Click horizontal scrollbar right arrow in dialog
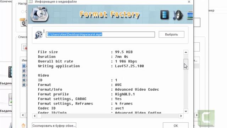 pos(181,116)
